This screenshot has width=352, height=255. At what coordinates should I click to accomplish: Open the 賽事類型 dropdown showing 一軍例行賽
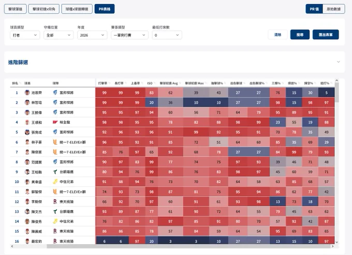[129, 35]
